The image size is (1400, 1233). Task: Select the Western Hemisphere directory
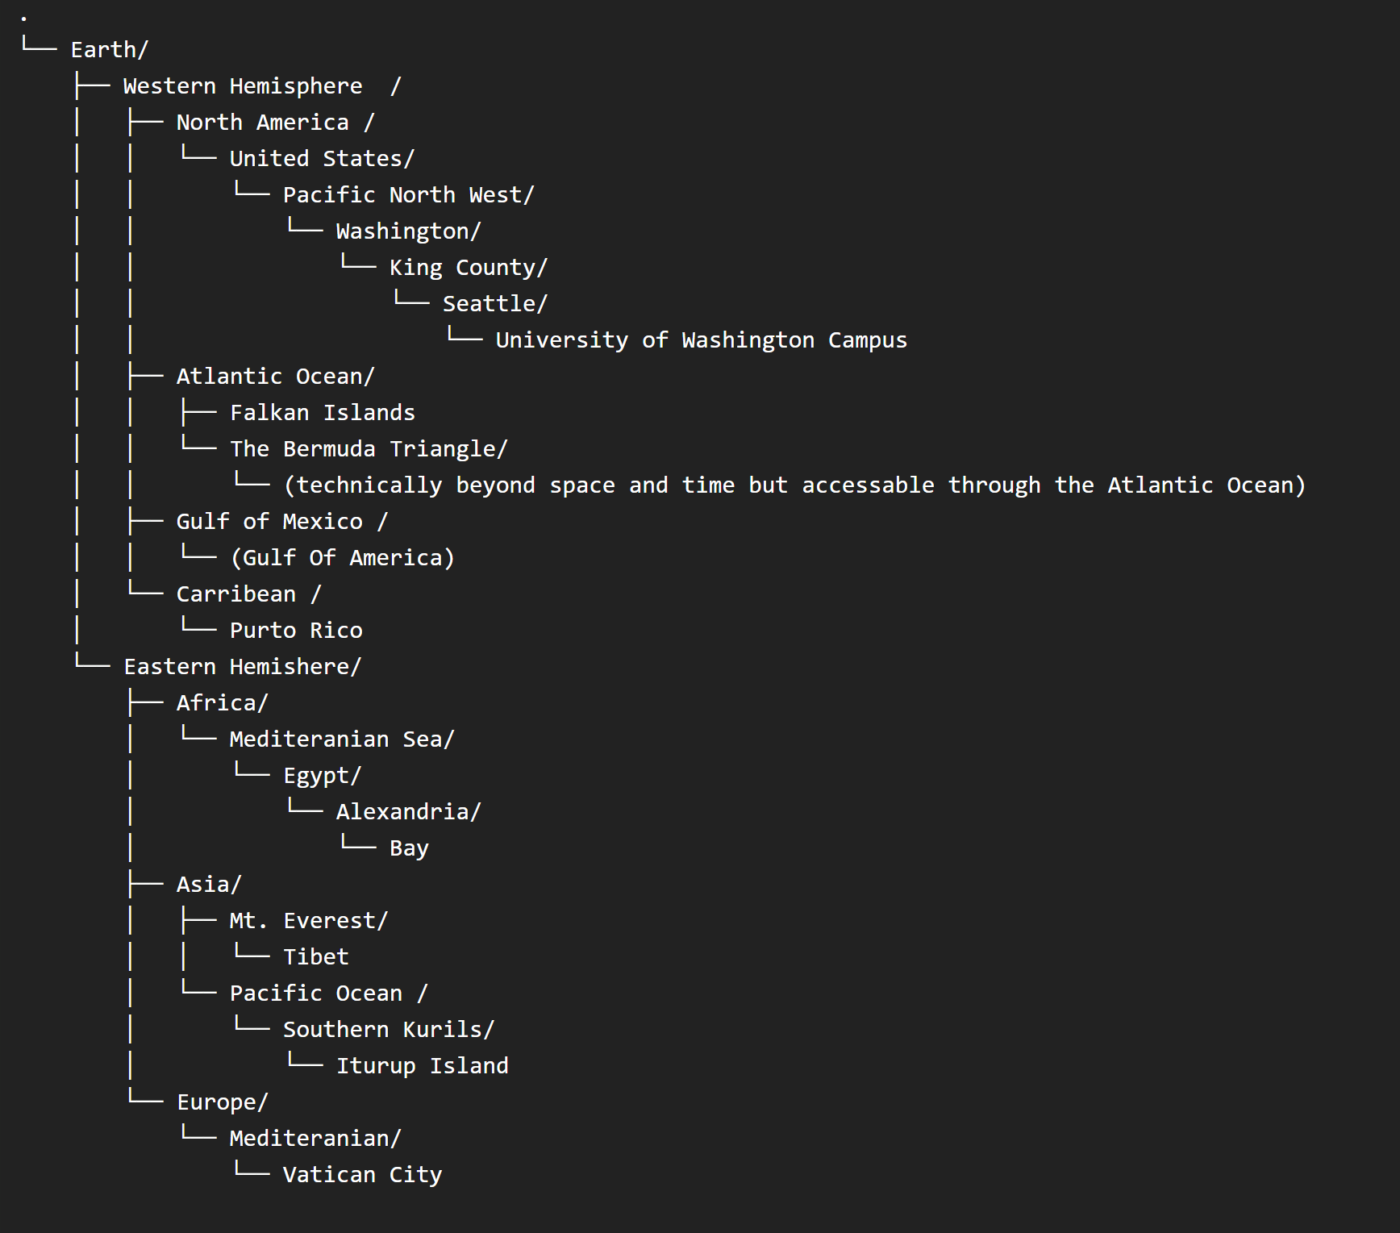[x=242, y=86]
